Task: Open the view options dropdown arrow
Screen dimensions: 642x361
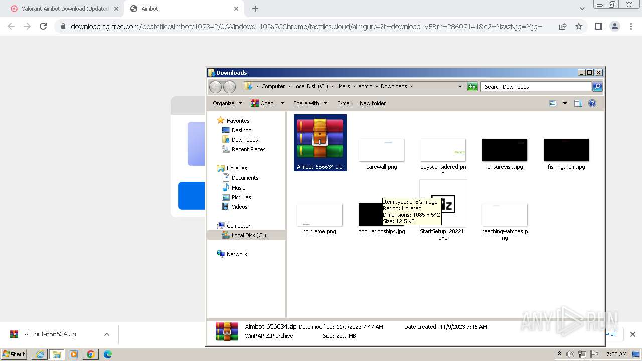Action: pos(565,103)
